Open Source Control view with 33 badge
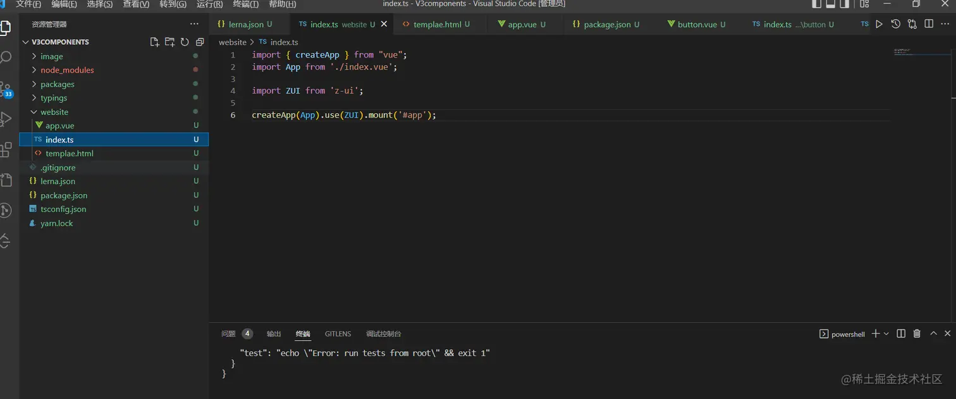This screenshot has height=399, width=956. (x=6, y=89)
